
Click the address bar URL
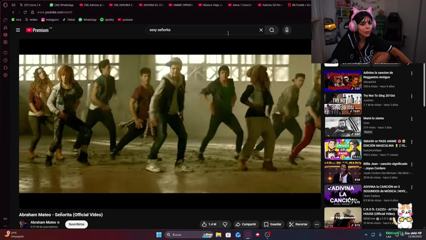point(55,12)
